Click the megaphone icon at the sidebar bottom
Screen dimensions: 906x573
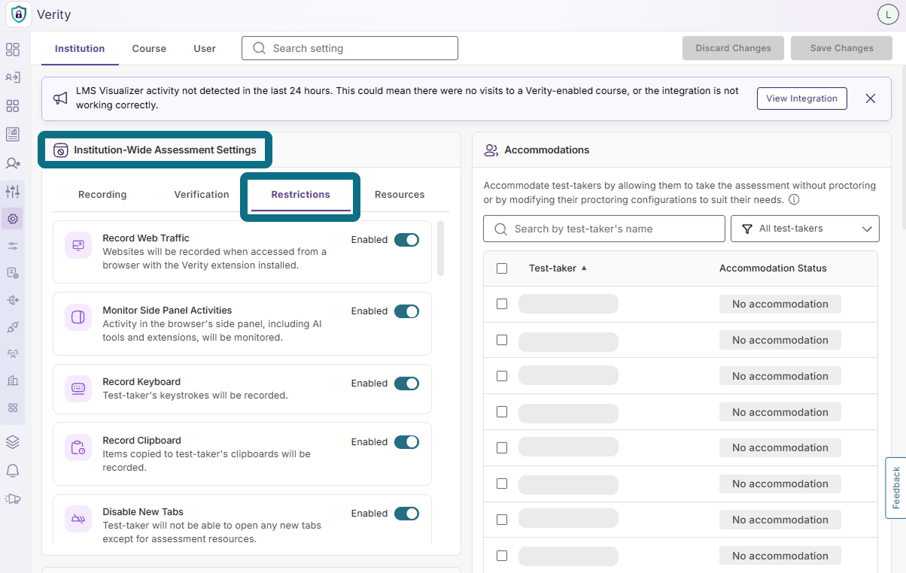point(13,498)
